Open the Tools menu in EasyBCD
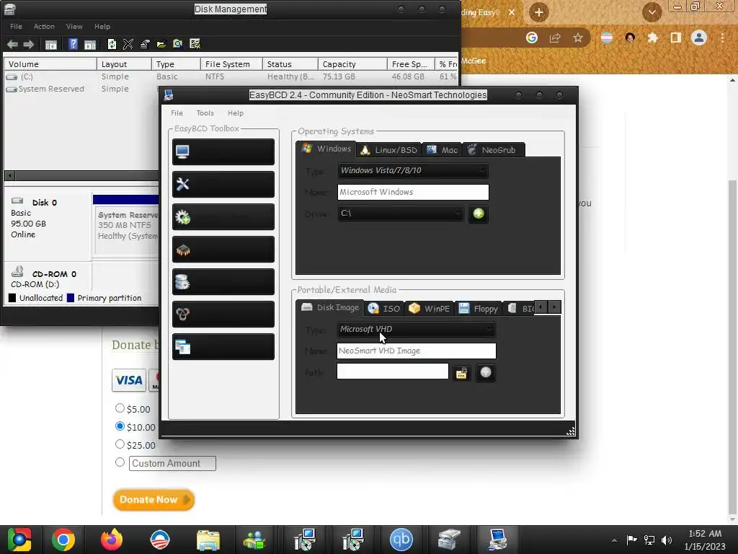 coord(205,113)
